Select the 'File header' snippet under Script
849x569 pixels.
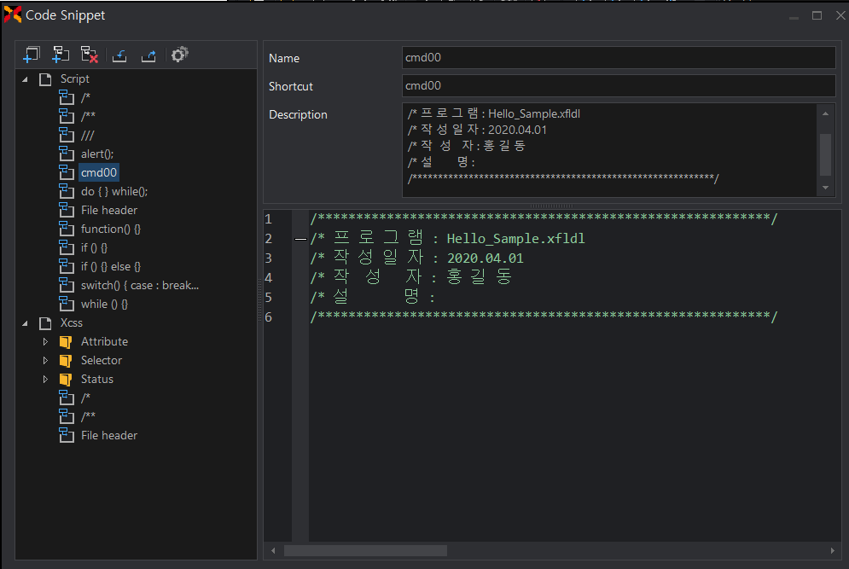tap(108, 211)
